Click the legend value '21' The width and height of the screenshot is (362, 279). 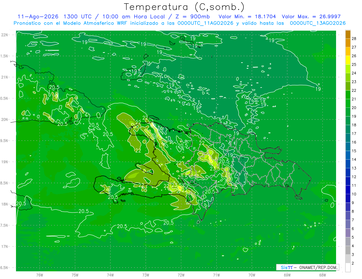coord(354,99)
